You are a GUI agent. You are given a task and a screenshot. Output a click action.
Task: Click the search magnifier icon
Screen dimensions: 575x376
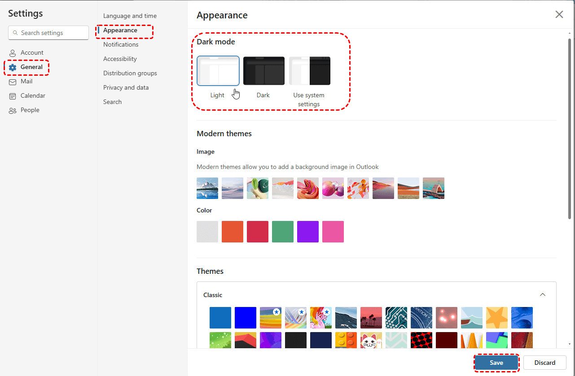tap(16, 33)
